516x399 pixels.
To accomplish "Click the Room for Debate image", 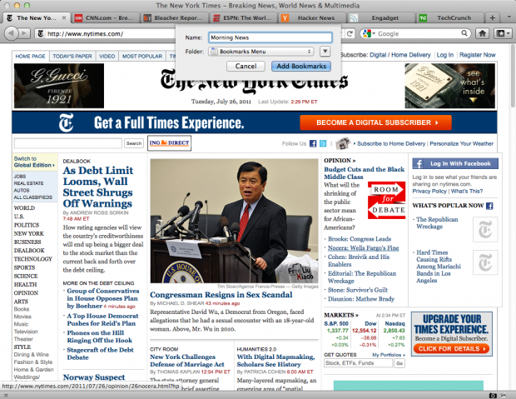I will pos(386,200).
